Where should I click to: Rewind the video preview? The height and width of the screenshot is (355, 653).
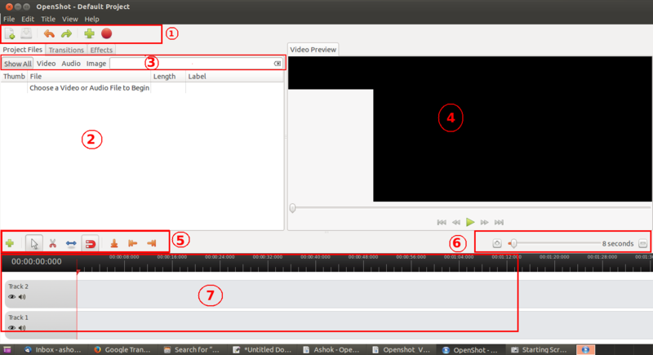coord(456,222)
